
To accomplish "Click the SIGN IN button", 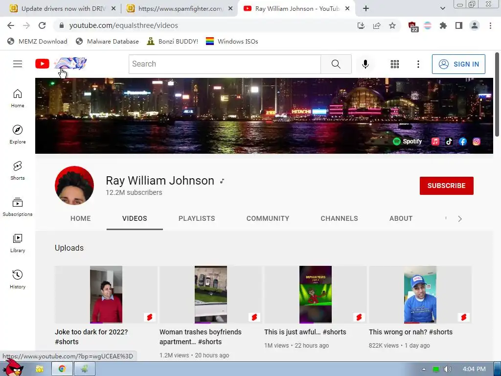I will [458, 64].
